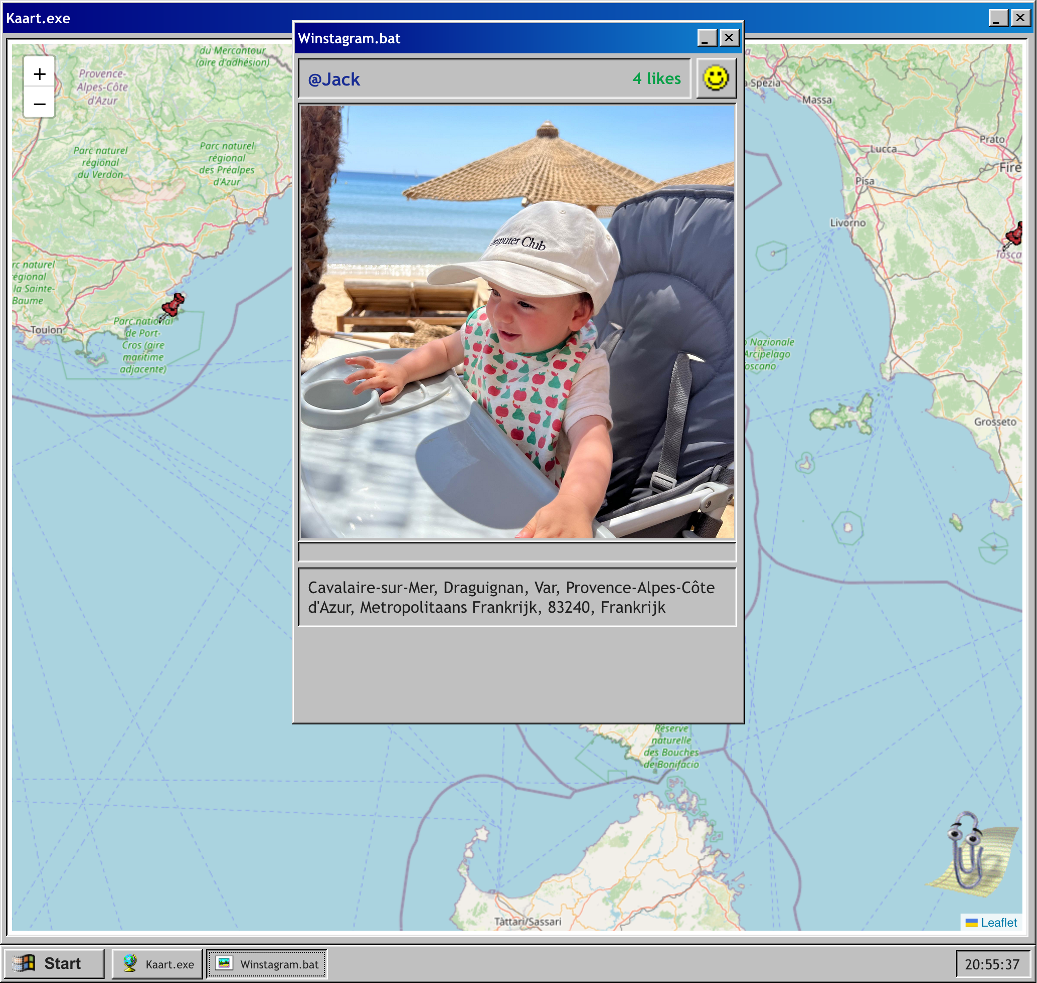Click the taskbar clock
This screenshot has height=983, width=1037.
[x=991, y=964]
